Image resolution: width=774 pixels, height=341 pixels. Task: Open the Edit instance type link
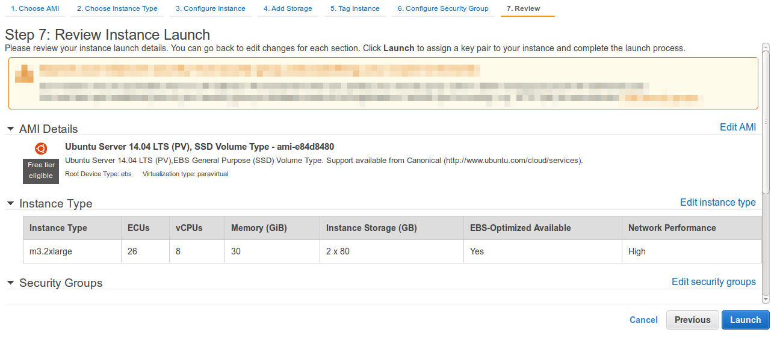coord(718,202)
